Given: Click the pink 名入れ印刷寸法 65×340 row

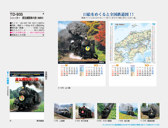Looking at the screenshot, I should pyautogui.click(x=27, y=32).
